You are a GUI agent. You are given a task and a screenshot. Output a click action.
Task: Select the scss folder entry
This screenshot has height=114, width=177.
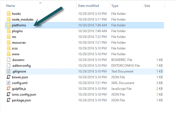pyautogui.click(x=15, y=48)
